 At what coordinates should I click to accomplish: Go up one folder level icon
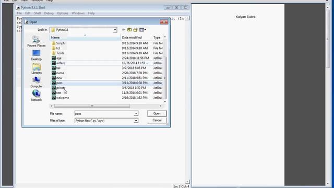(x=129, y=30)
